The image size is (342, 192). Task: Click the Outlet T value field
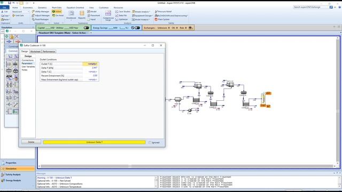[x=90, y=64]
